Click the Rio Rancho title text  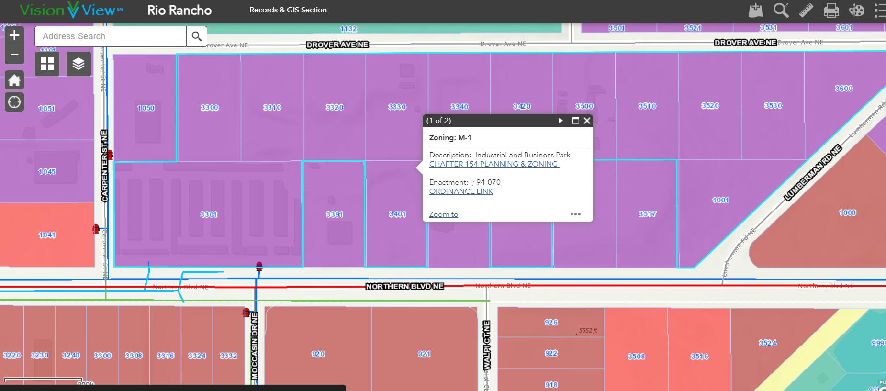tap(179, 10)
